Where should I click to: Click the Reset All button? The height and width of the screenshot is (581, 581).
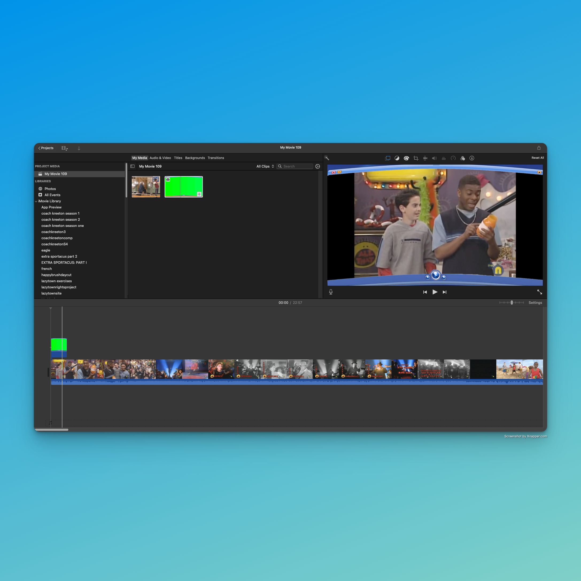coord(537,158)
